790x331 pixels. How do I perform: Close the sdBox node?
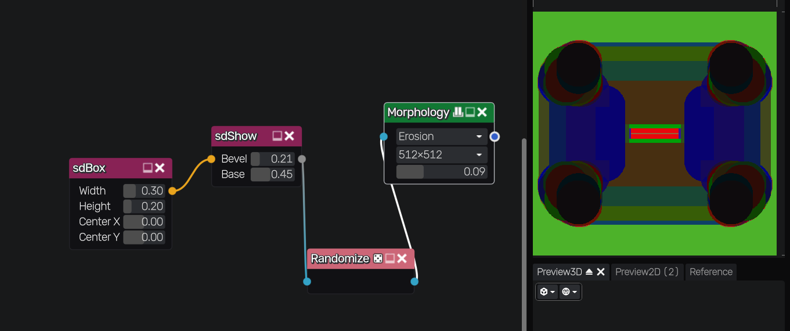coord(160,168)
